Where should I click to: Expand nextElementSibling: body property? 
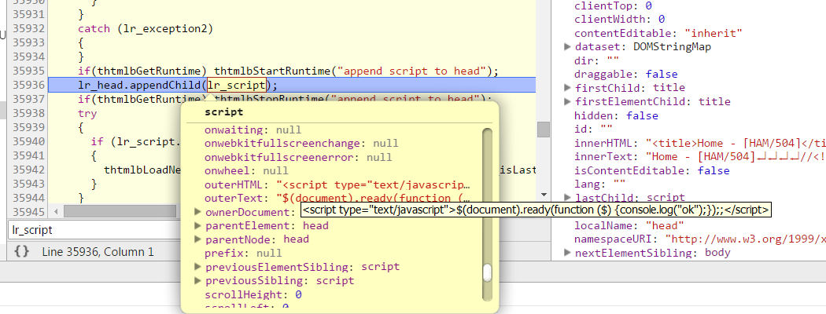click(567, 253)
